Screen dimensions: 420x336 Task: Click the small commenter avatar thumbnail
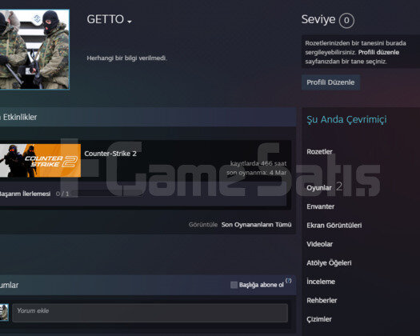coord(4,313)
